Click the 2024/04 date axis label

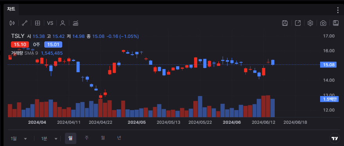(x=37, y=122)
